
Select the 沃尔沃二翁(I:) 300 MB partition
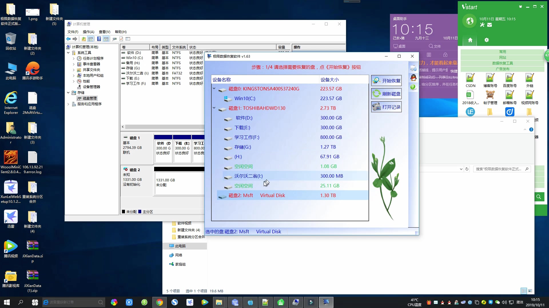coord(295,176)
